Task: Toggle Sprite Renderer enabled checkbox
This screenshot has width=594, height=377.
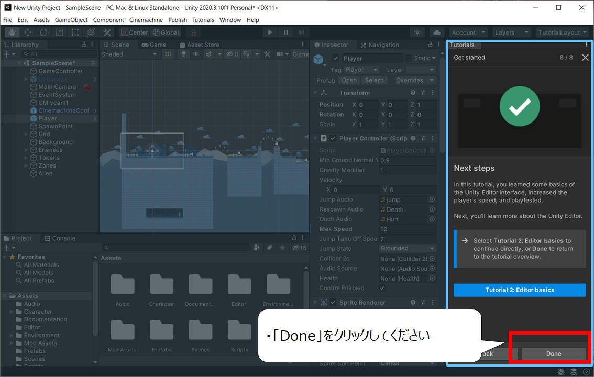Action: [x=333, y=303]
